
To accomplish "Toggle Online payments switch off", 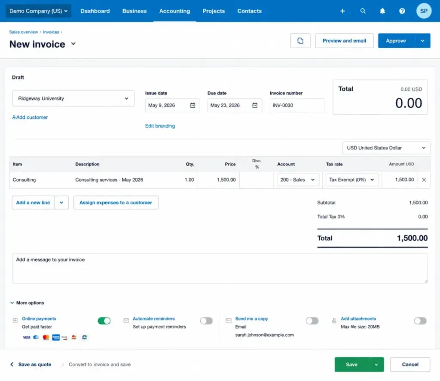I will (104, 321).
